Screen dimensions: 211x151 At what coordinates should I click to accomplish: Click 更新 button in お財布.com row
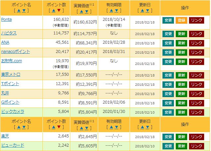coord(181,62)
